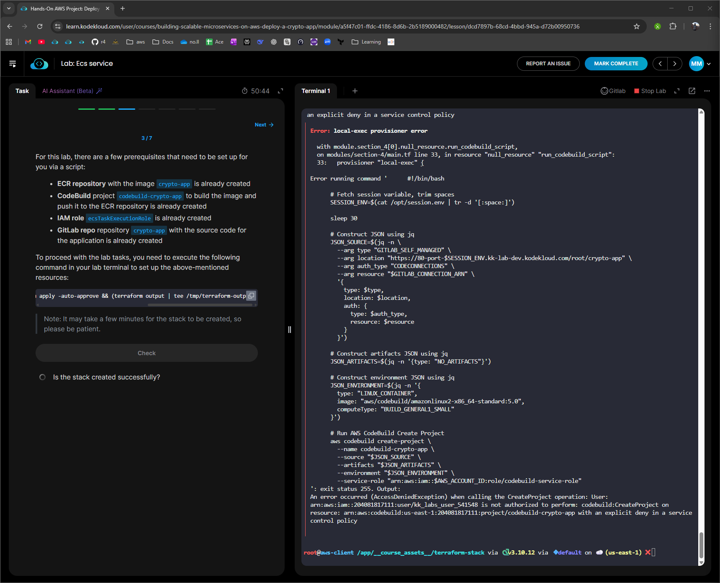Open terminal in a new window
The image size is (720, 583).
click(x=692, y=91)
